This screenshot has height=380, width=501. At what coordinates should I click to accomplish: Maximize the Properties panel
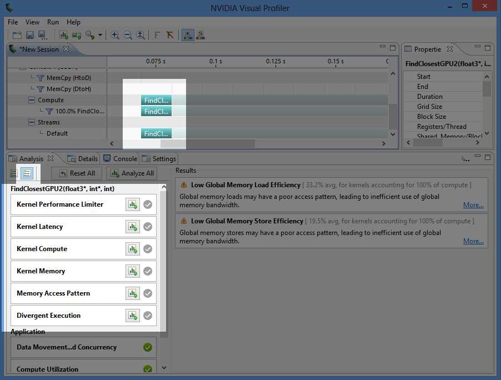click(488, 48)
